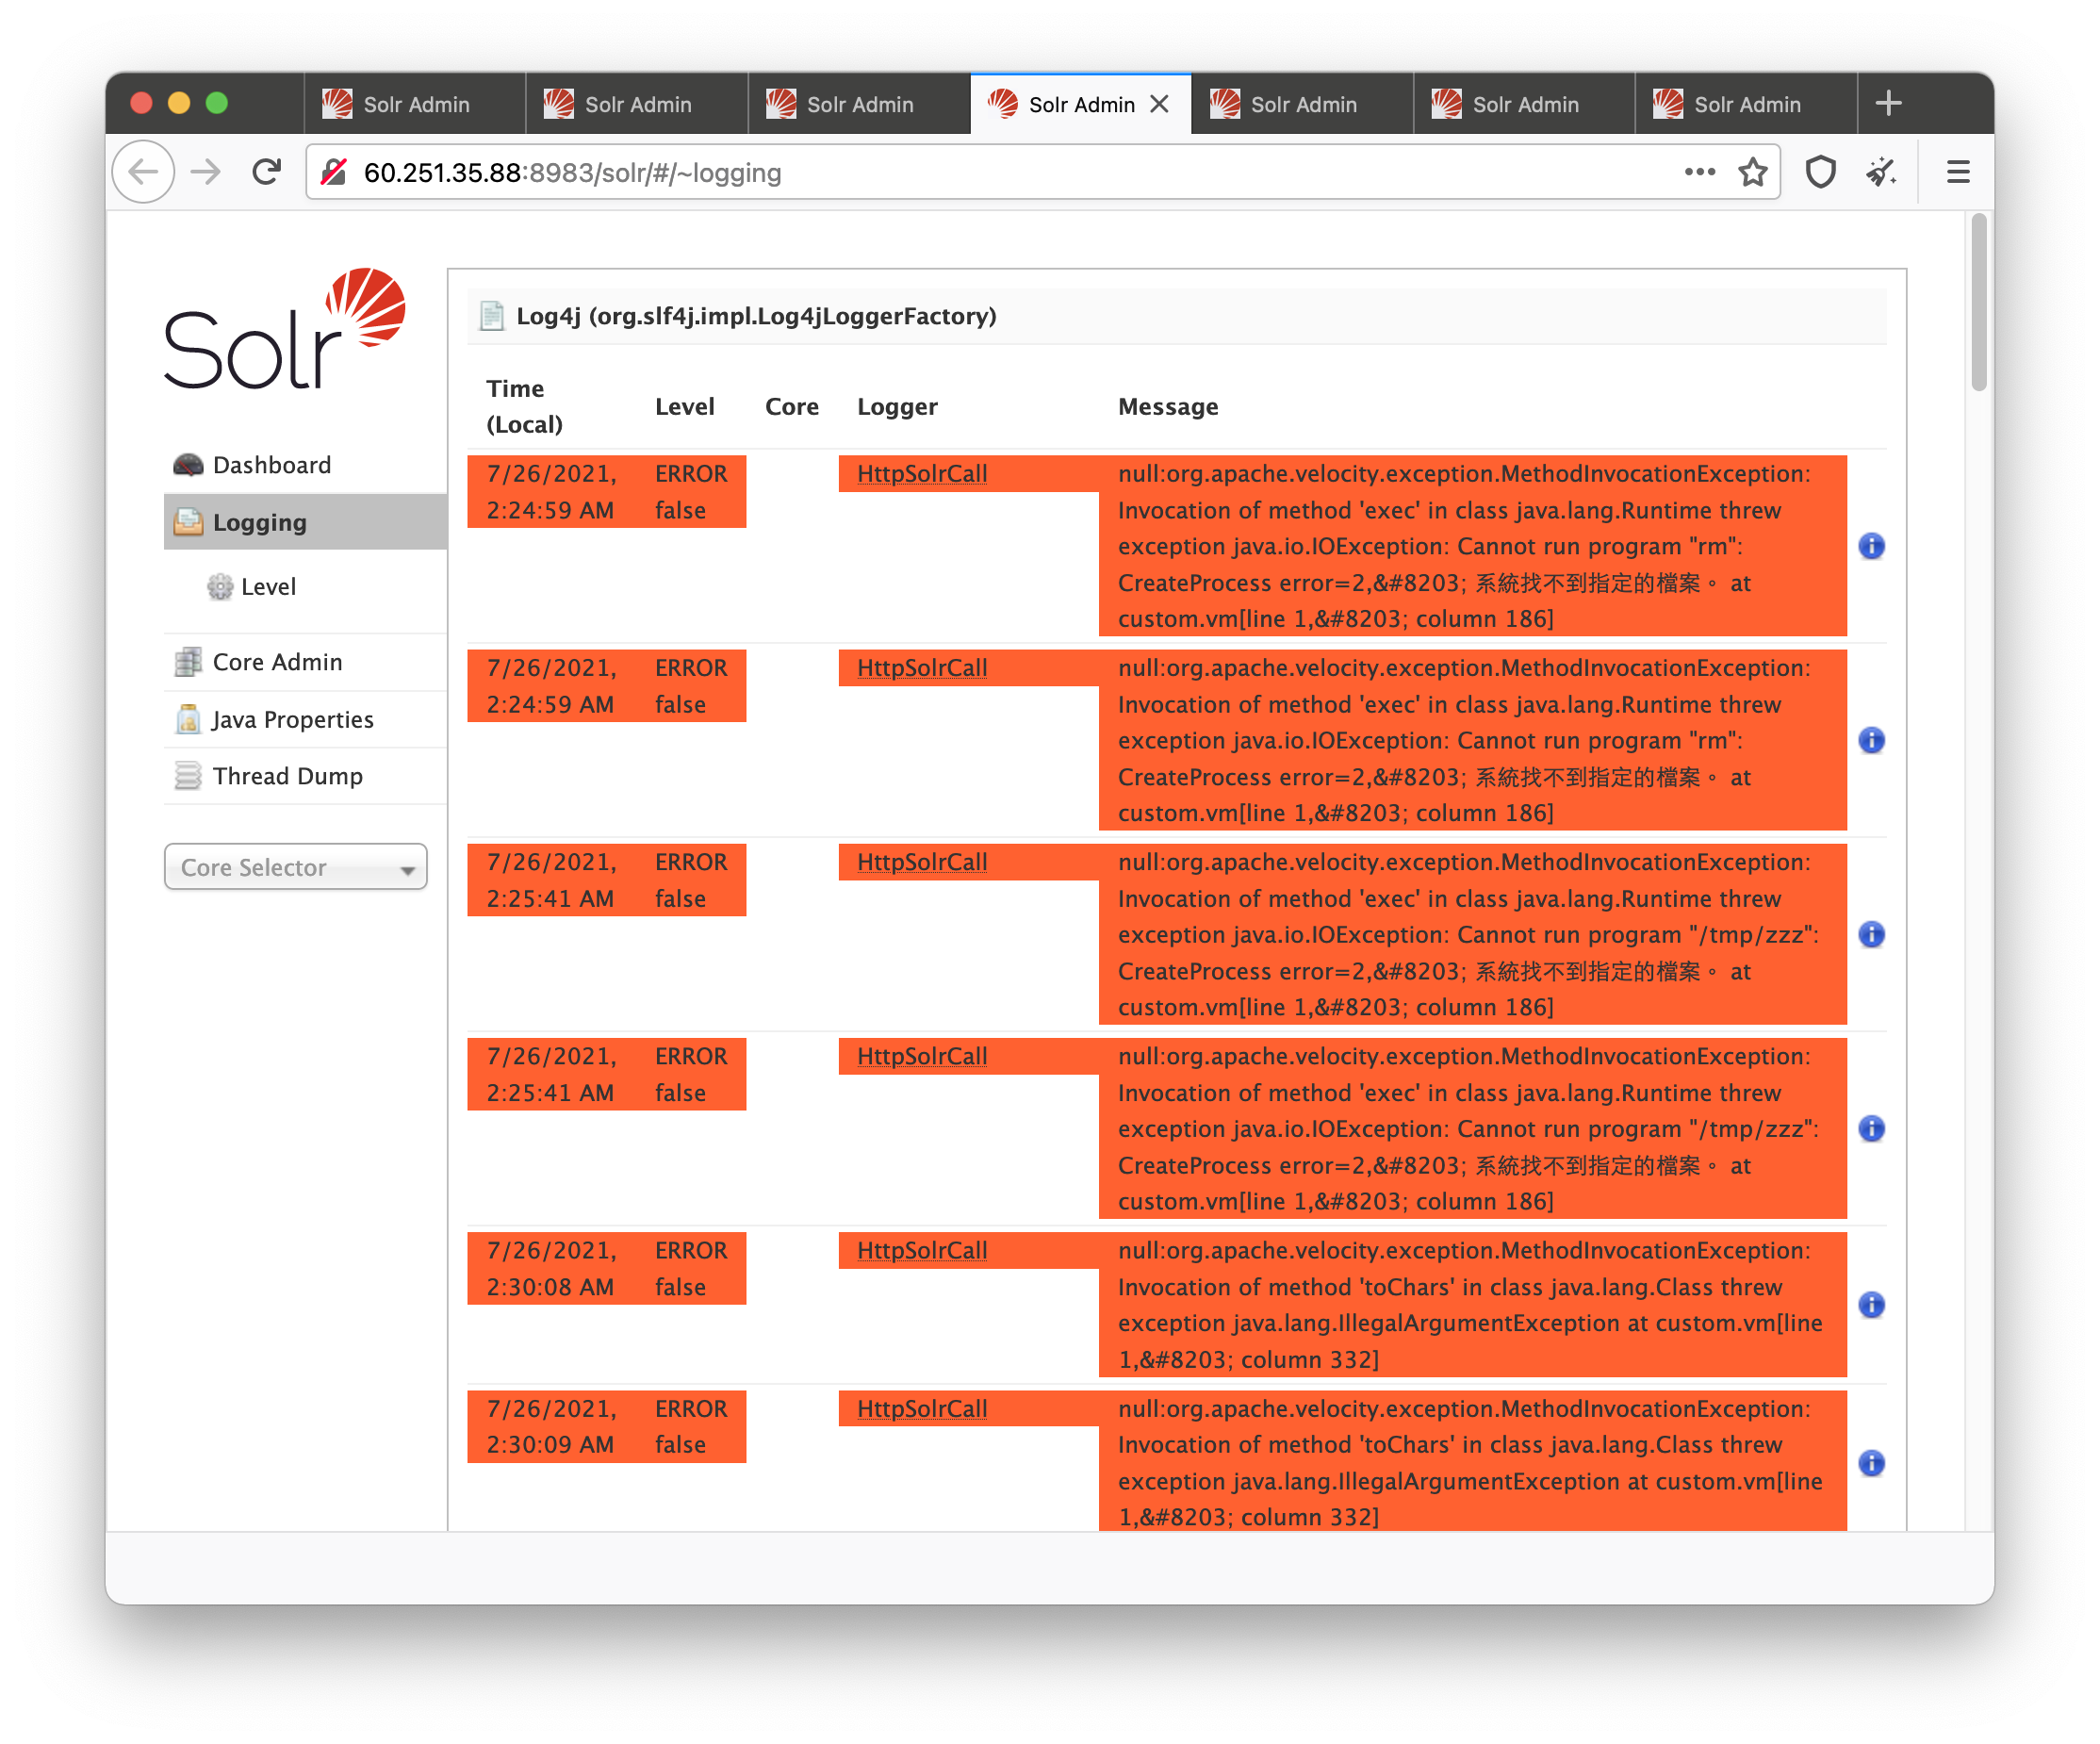Open Java Properties page
2100x1744 pixels.
(x=291, y=719)
